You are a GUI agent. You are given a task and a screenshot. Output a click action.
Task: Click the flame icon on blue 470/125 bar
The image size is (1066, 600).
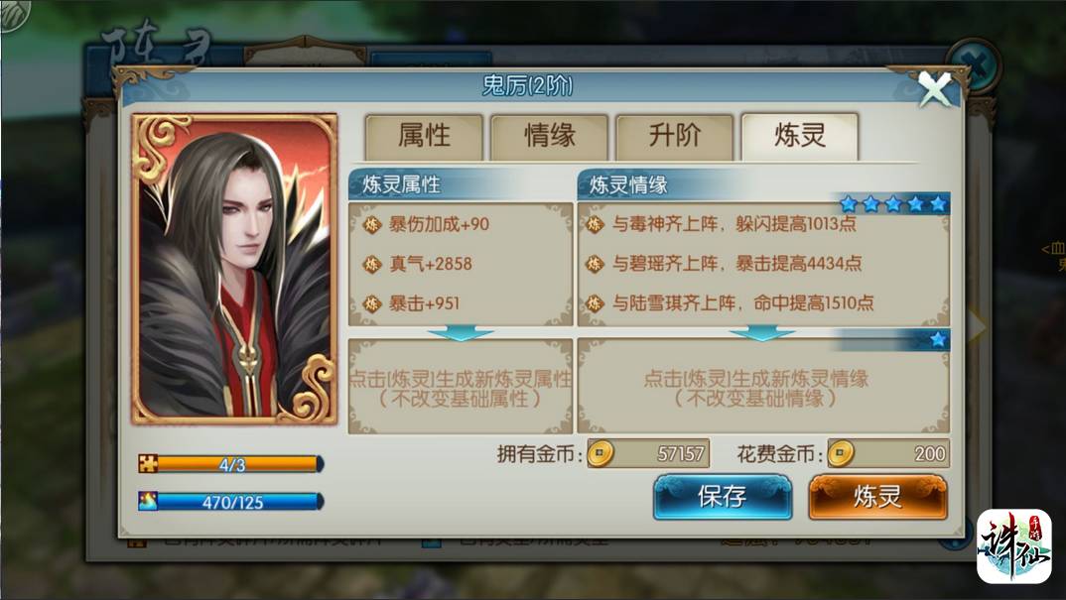pos(148,502)
